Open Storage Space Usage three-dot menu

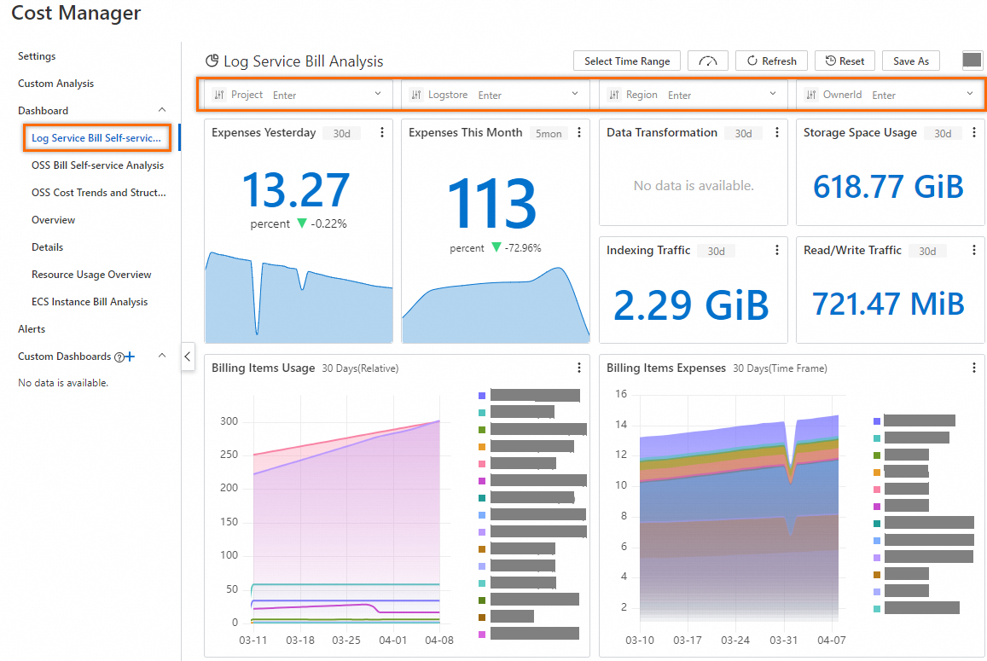click(x=974, y=132)
